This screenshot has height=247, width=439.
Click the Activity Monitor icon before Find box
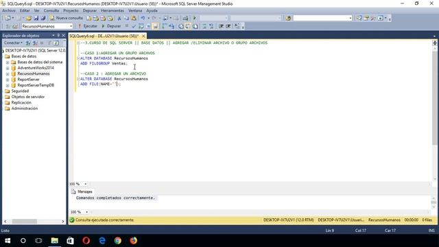tap(288, 19)
